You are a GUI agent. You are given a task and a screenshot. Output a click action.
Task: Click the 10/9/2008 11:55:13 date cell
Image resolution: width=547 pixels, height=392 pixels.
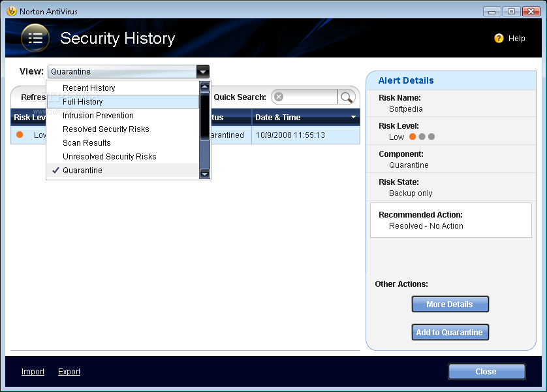pos(290,135)
